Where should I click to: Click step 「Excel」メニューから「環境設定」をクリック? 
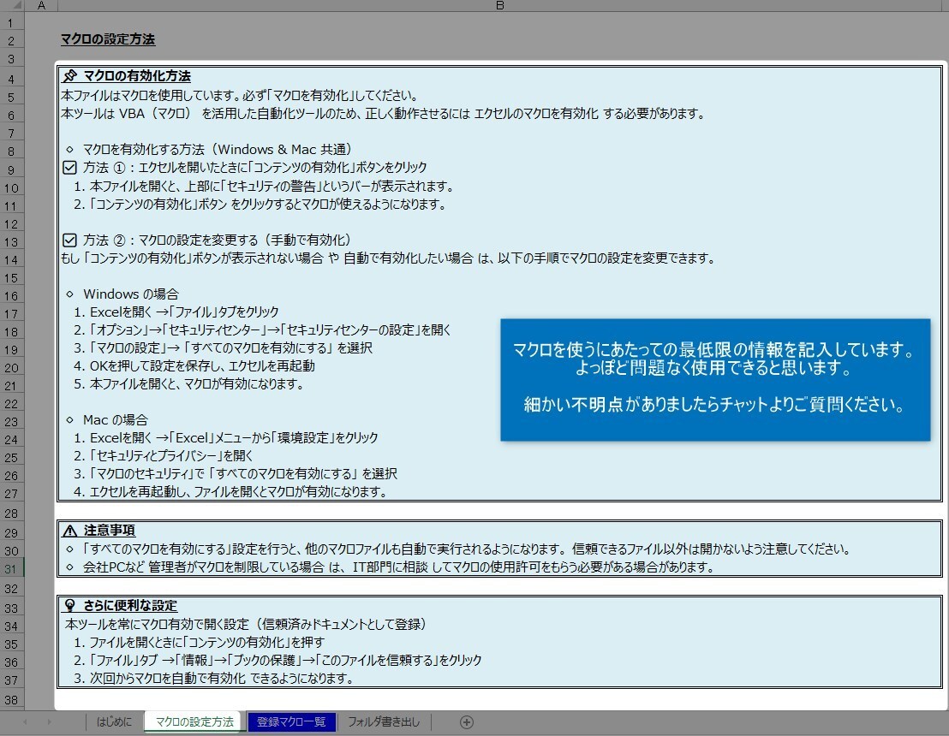(226, 437)
